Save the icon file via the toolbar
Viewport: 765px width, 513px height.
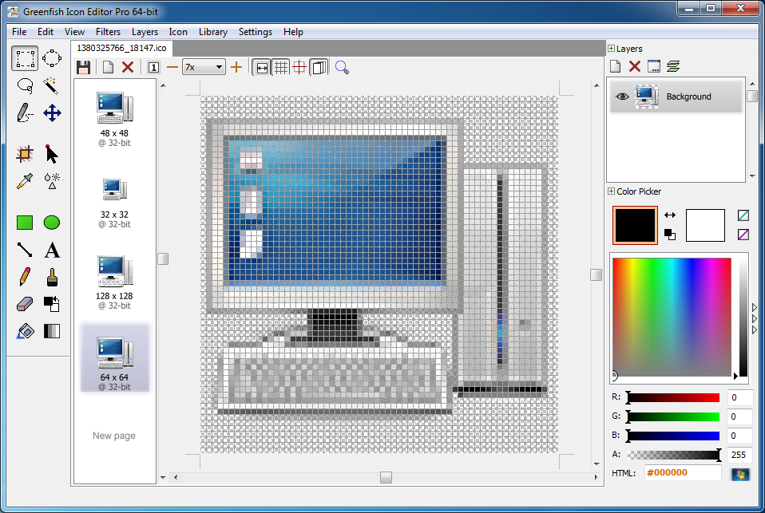[x=83, y=67]
